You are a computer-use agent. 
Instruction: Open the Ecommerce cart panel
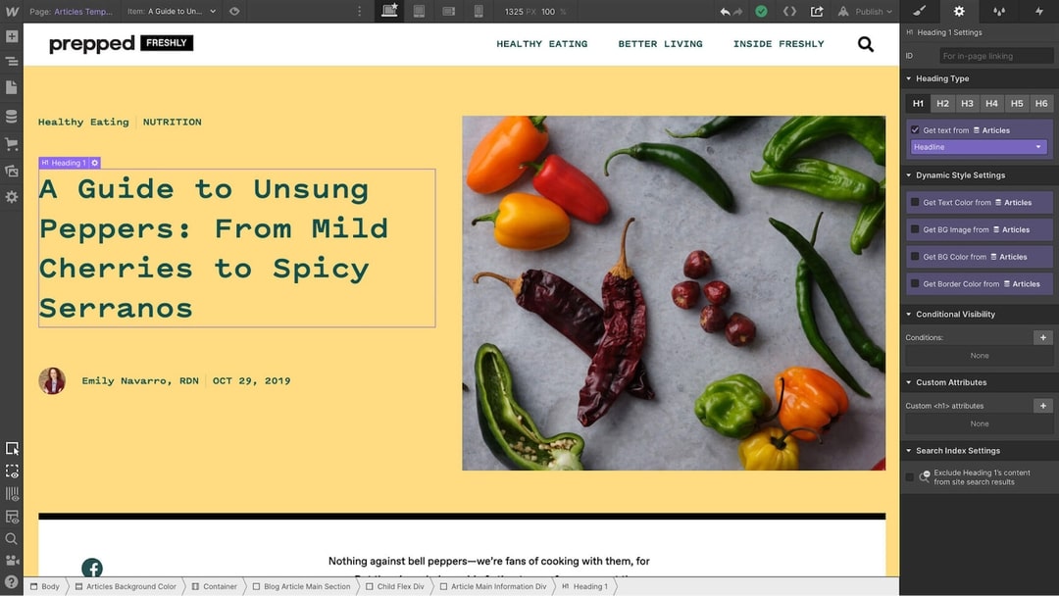12,144
